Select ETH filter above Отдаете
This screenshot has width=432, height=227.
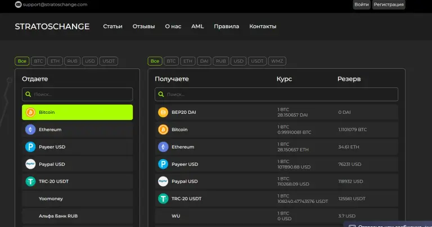pyautogui.click(x=55, y=61)
